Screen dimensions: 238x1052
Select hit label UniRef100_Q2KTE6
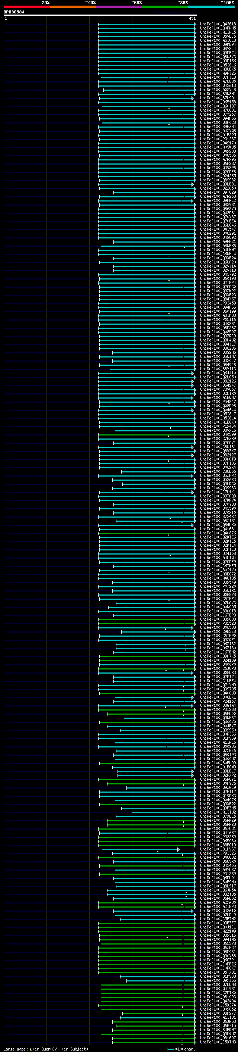click(x=218, y=537)
